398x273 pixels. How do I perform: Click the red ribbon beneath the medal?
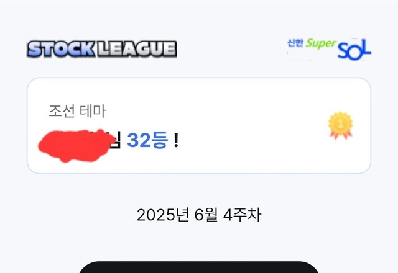coord(341,134)
